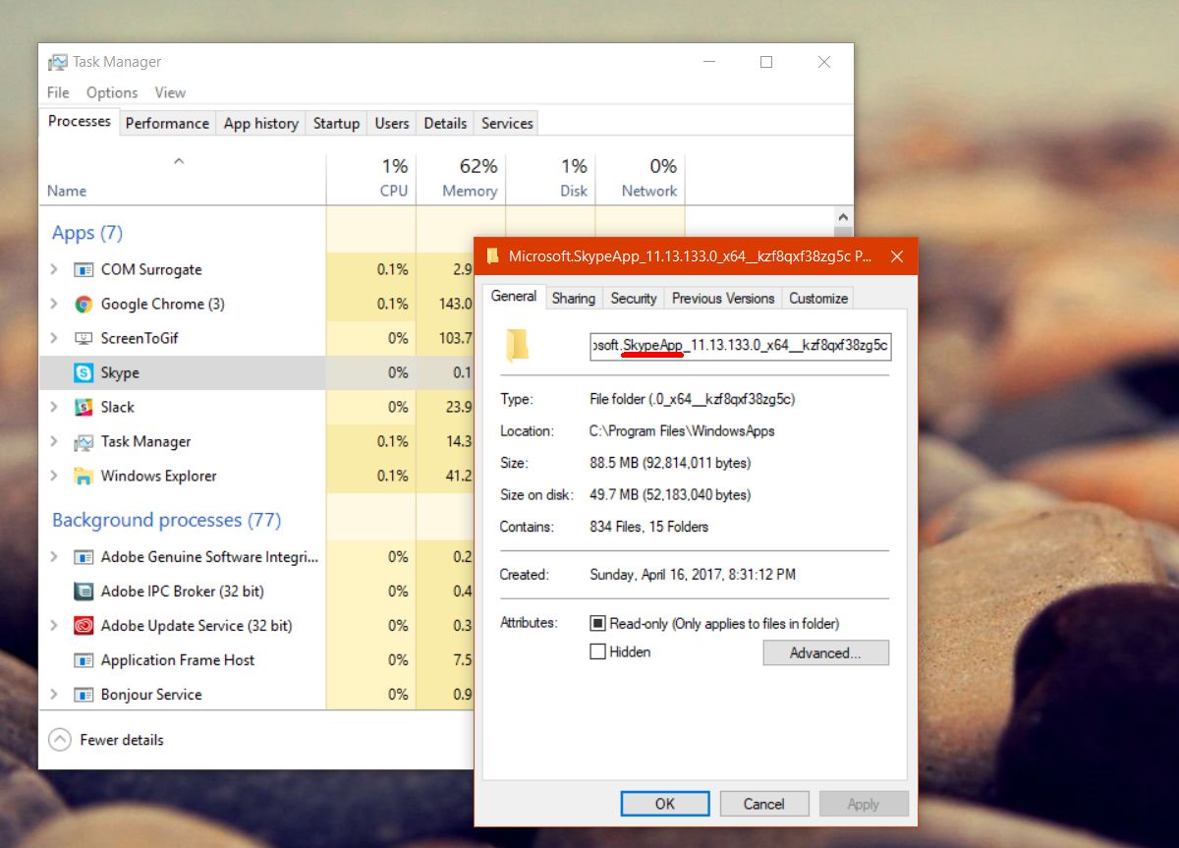Open the Options menu in Task Manager

pos(112,92)
